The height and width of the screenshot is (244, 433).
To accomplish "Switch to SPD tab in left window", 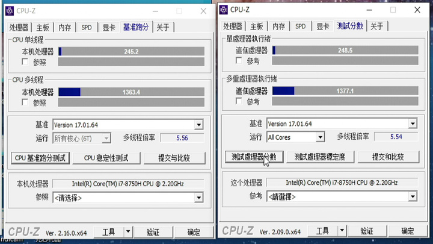I will [87, 27].
